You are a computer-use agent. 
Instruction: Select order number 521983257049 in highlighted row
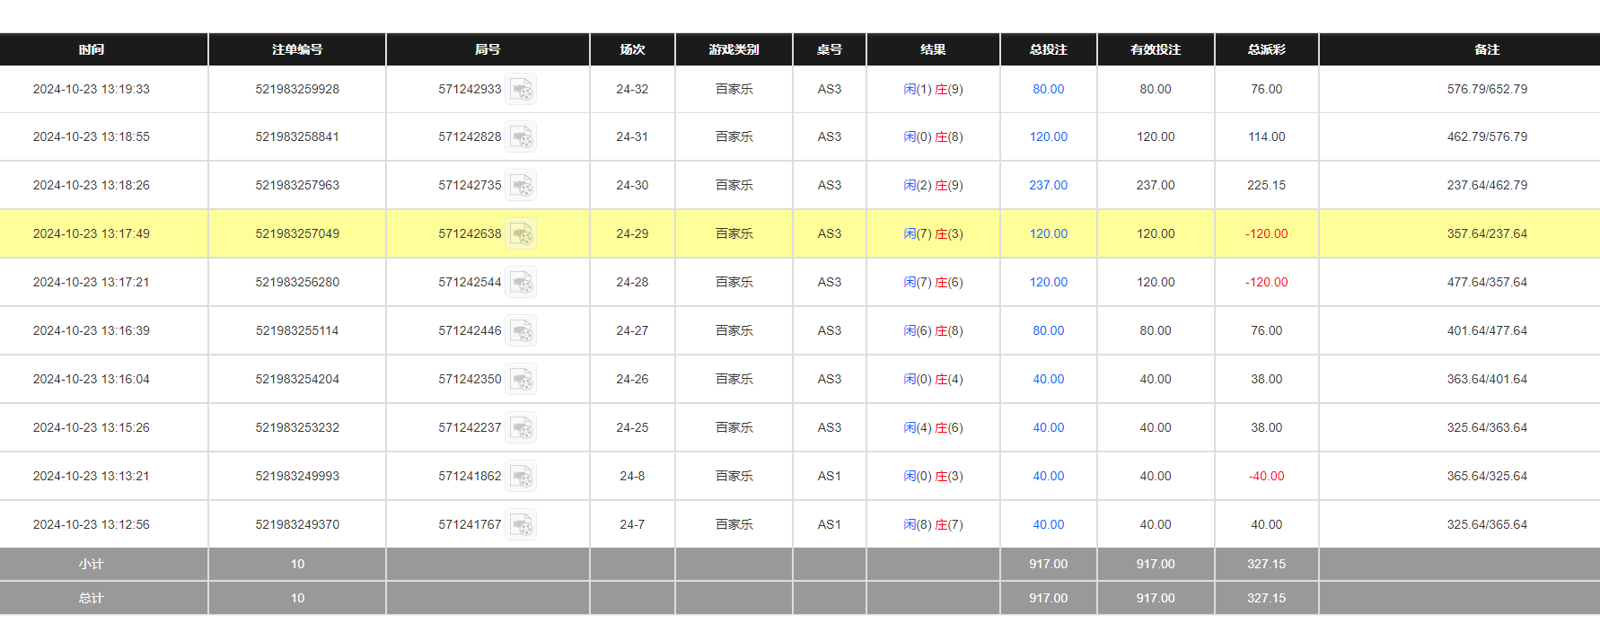pyautogui.click(x=297, y=234)
